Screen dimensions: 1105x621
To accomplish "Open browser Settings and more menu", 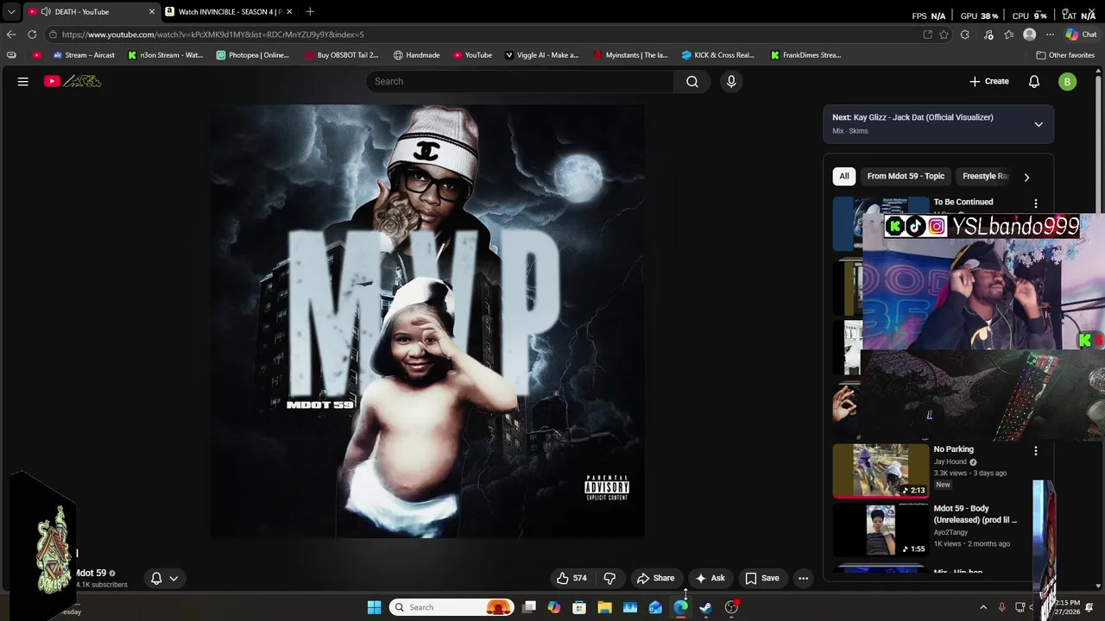I will tap(1050, 34).
